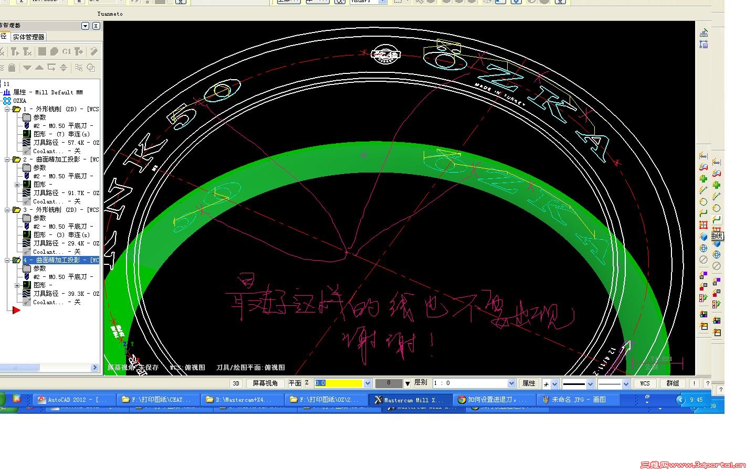
Task: Collapse operation 2 曲面精加工投影
Action: coord(7,159)
